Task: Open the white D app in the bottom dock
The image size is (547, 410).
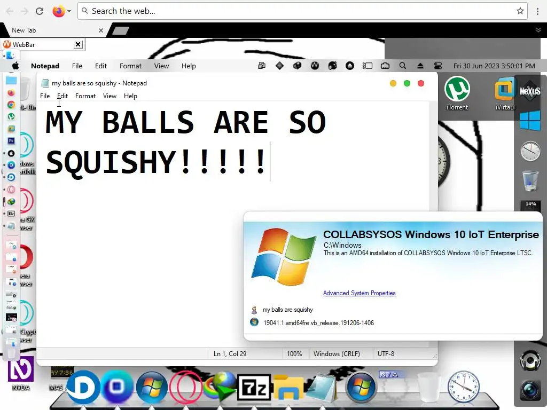Action: pos(83,388)
